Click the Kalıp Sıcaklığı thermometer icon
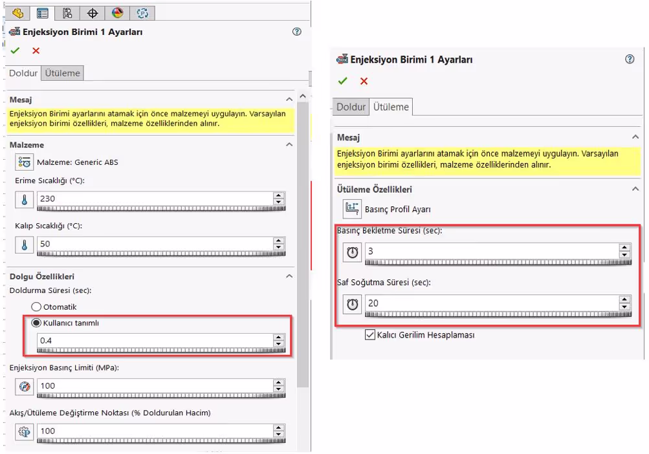 click(x=25, y=245)
